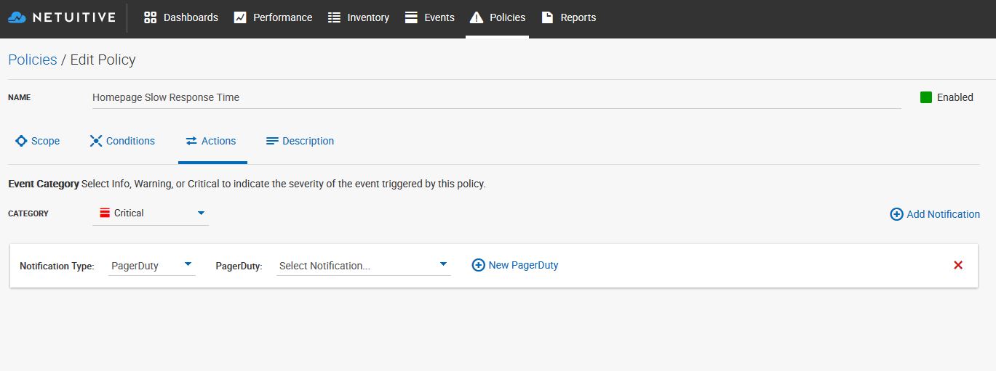Screen dimensions: 996x371
Task: Click the plus icon beside Add Notification
Action: [x=896, y=214]
